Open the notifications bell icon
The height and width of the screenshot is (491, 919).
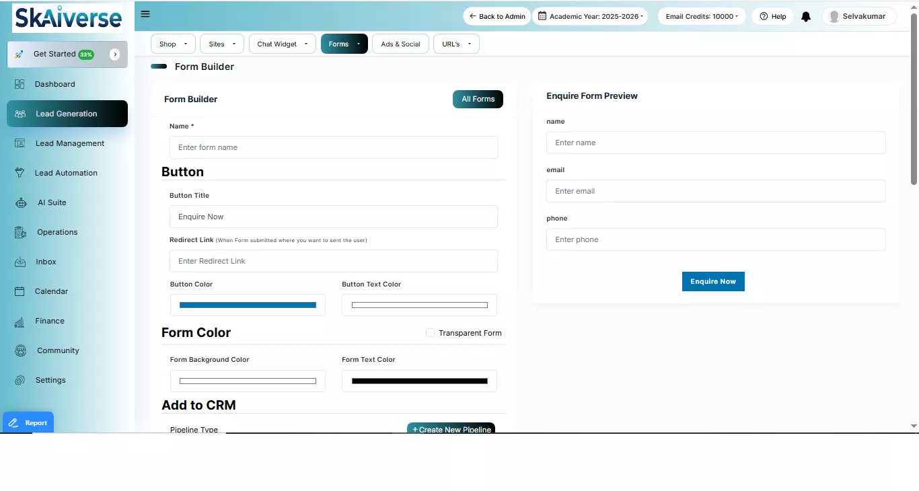pos(806,17)
